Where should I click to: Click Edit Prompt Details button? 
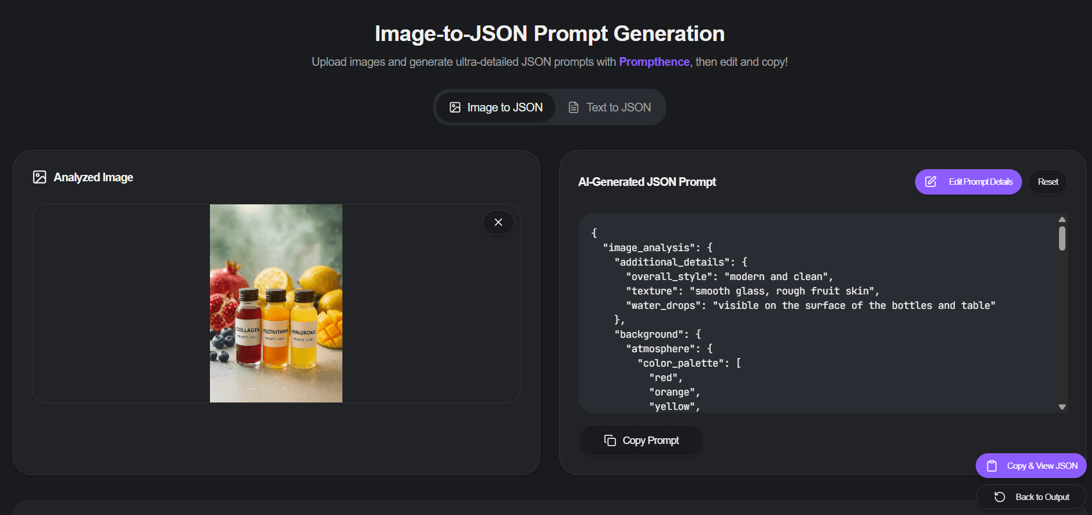click(968, 182)
